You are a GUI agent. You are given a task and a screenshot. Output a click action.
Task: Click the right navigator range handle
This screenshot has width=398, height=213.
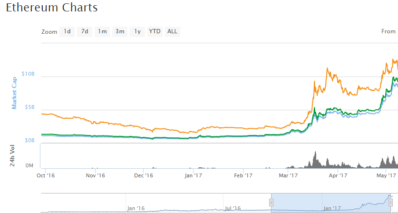(390, 203)
